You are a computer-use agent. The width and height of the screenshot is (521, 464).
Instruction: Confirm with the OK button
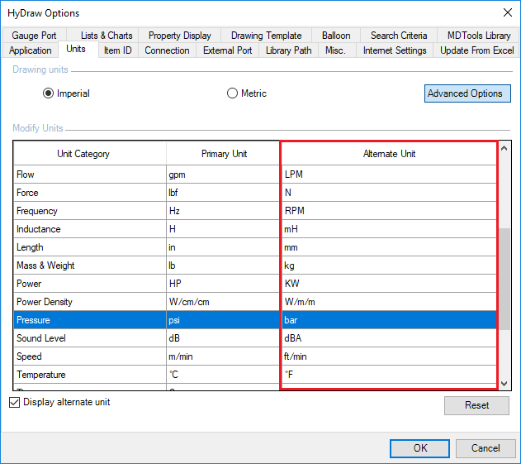(420, 448)
